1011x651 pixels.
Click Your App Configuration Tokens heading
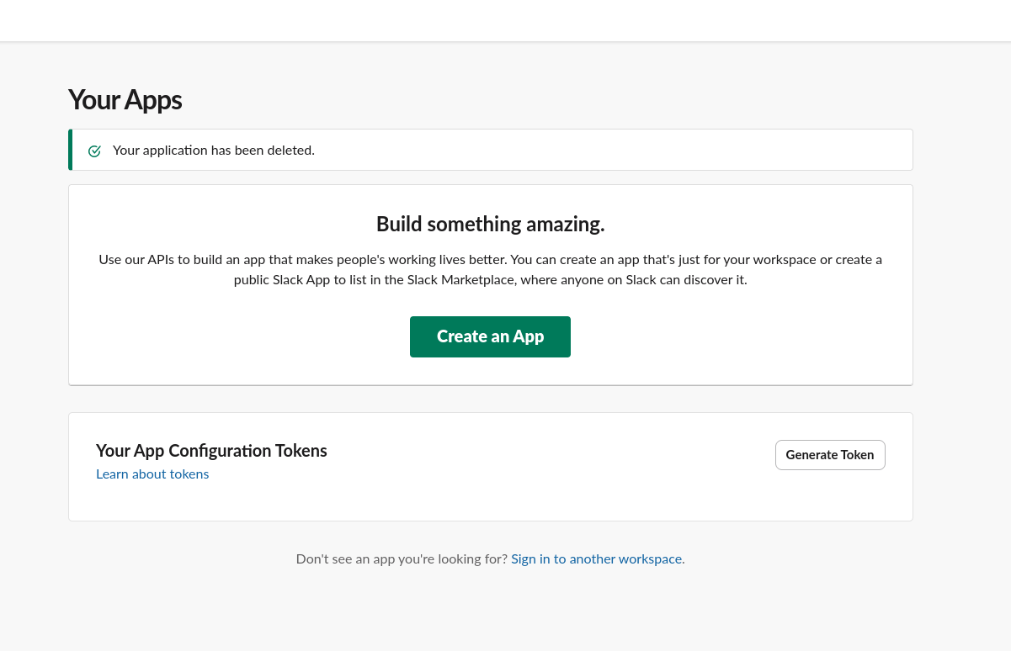tap(211, 451)
